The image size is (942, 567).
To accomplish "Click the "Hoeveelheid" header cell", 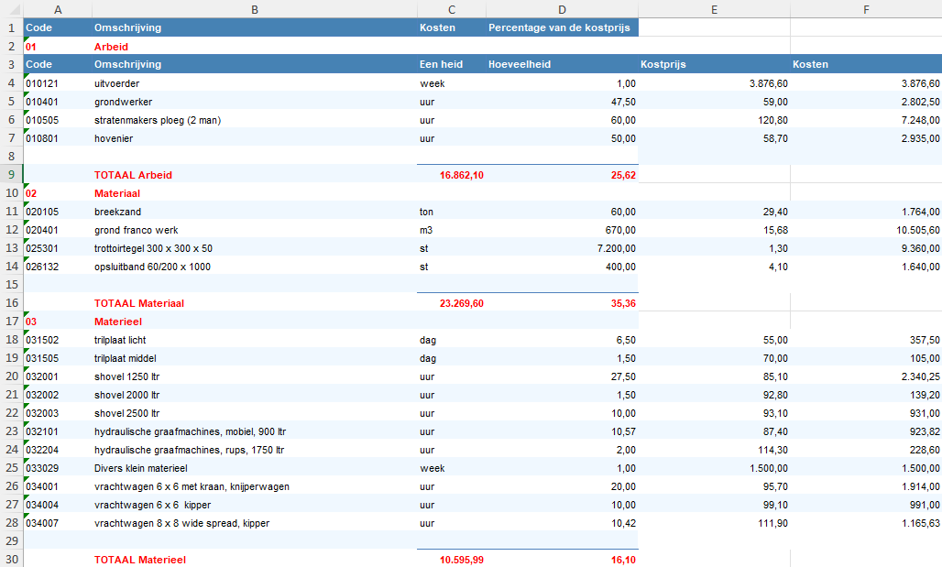I will 562,64.
